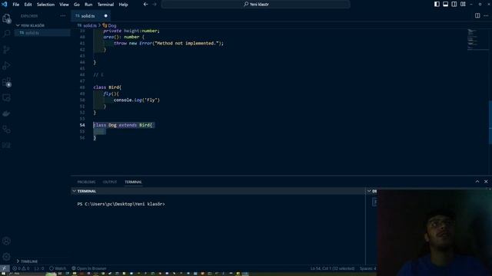Open the Selection menu
The width and height of the screenshot is (492, 276).
tap(45, 5)
